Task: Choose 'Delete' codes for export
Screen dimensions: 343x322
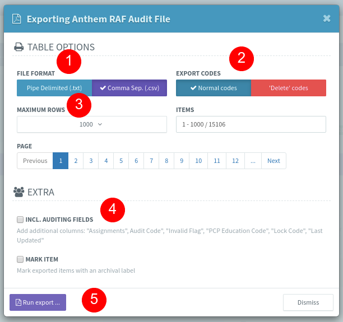Action: point(289,88)
